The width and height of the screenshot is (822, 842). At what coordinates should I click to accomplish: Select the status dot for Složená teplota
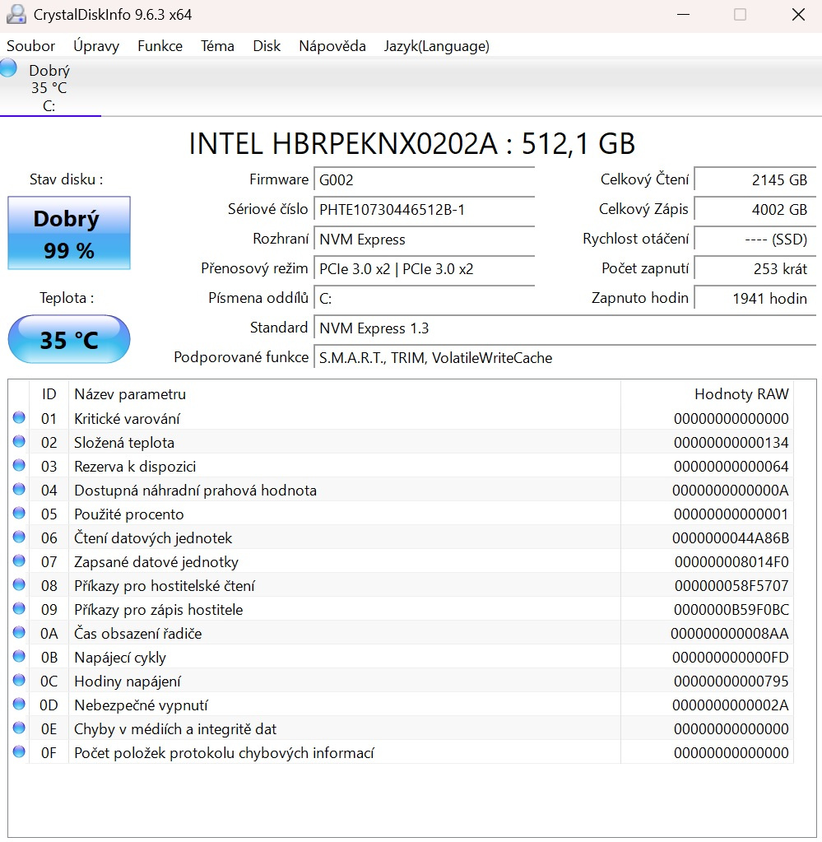point(18,441)
